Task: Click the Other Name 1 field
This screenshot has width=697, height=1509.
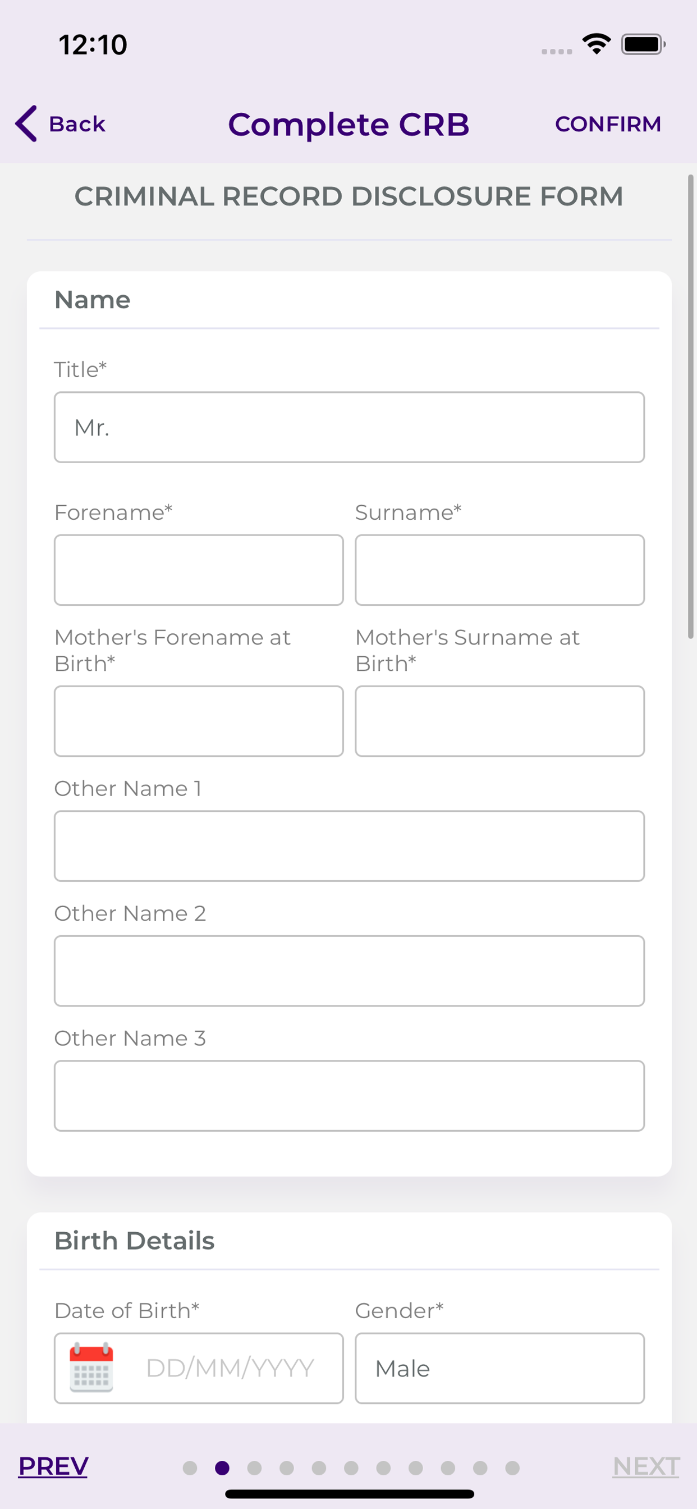Action: (x=349, y=846)
